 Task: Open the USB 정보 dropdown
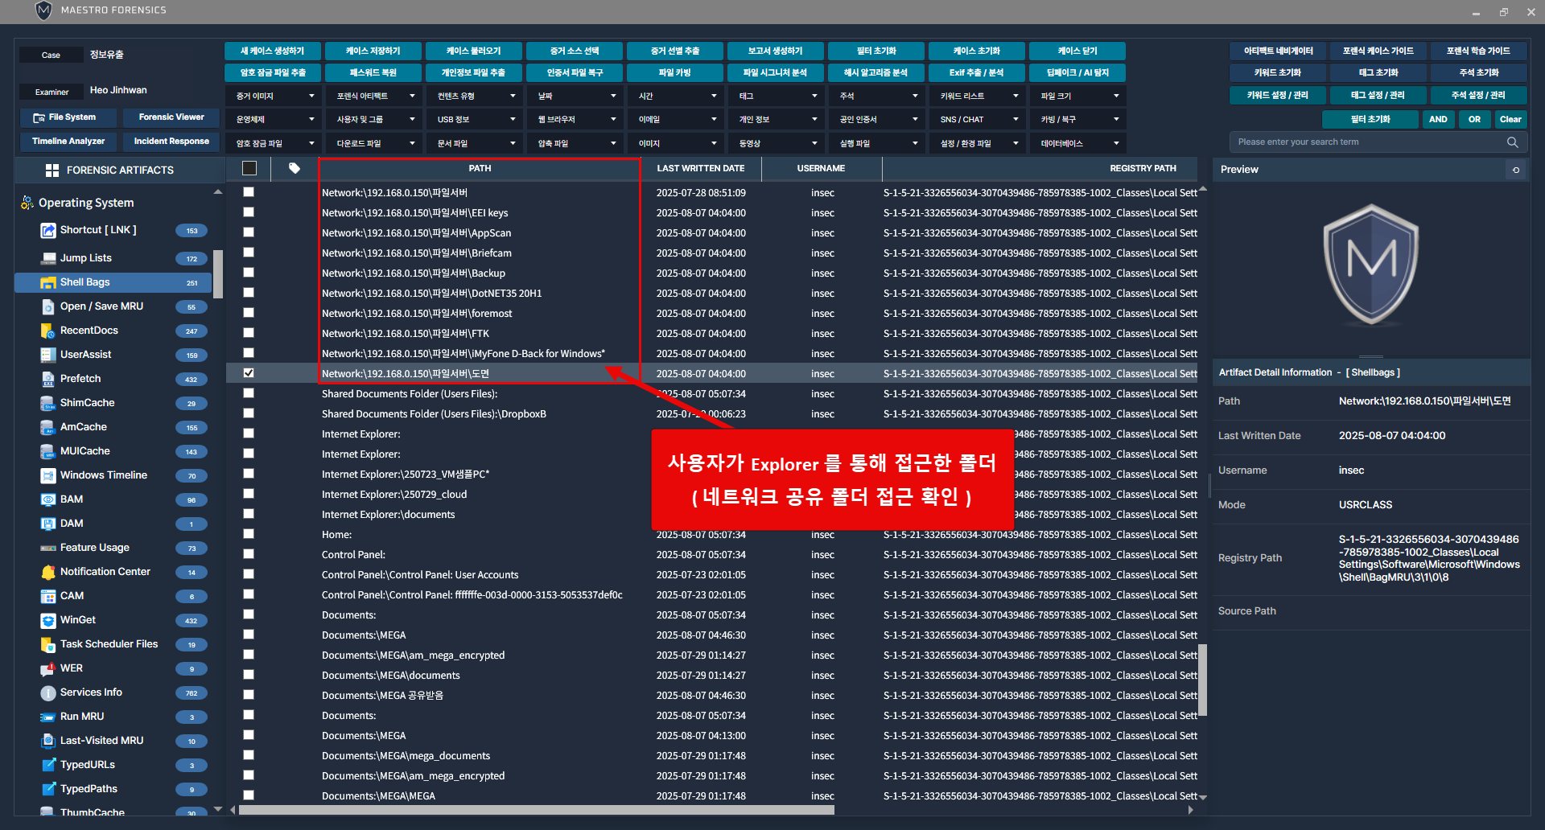[474, 119]
